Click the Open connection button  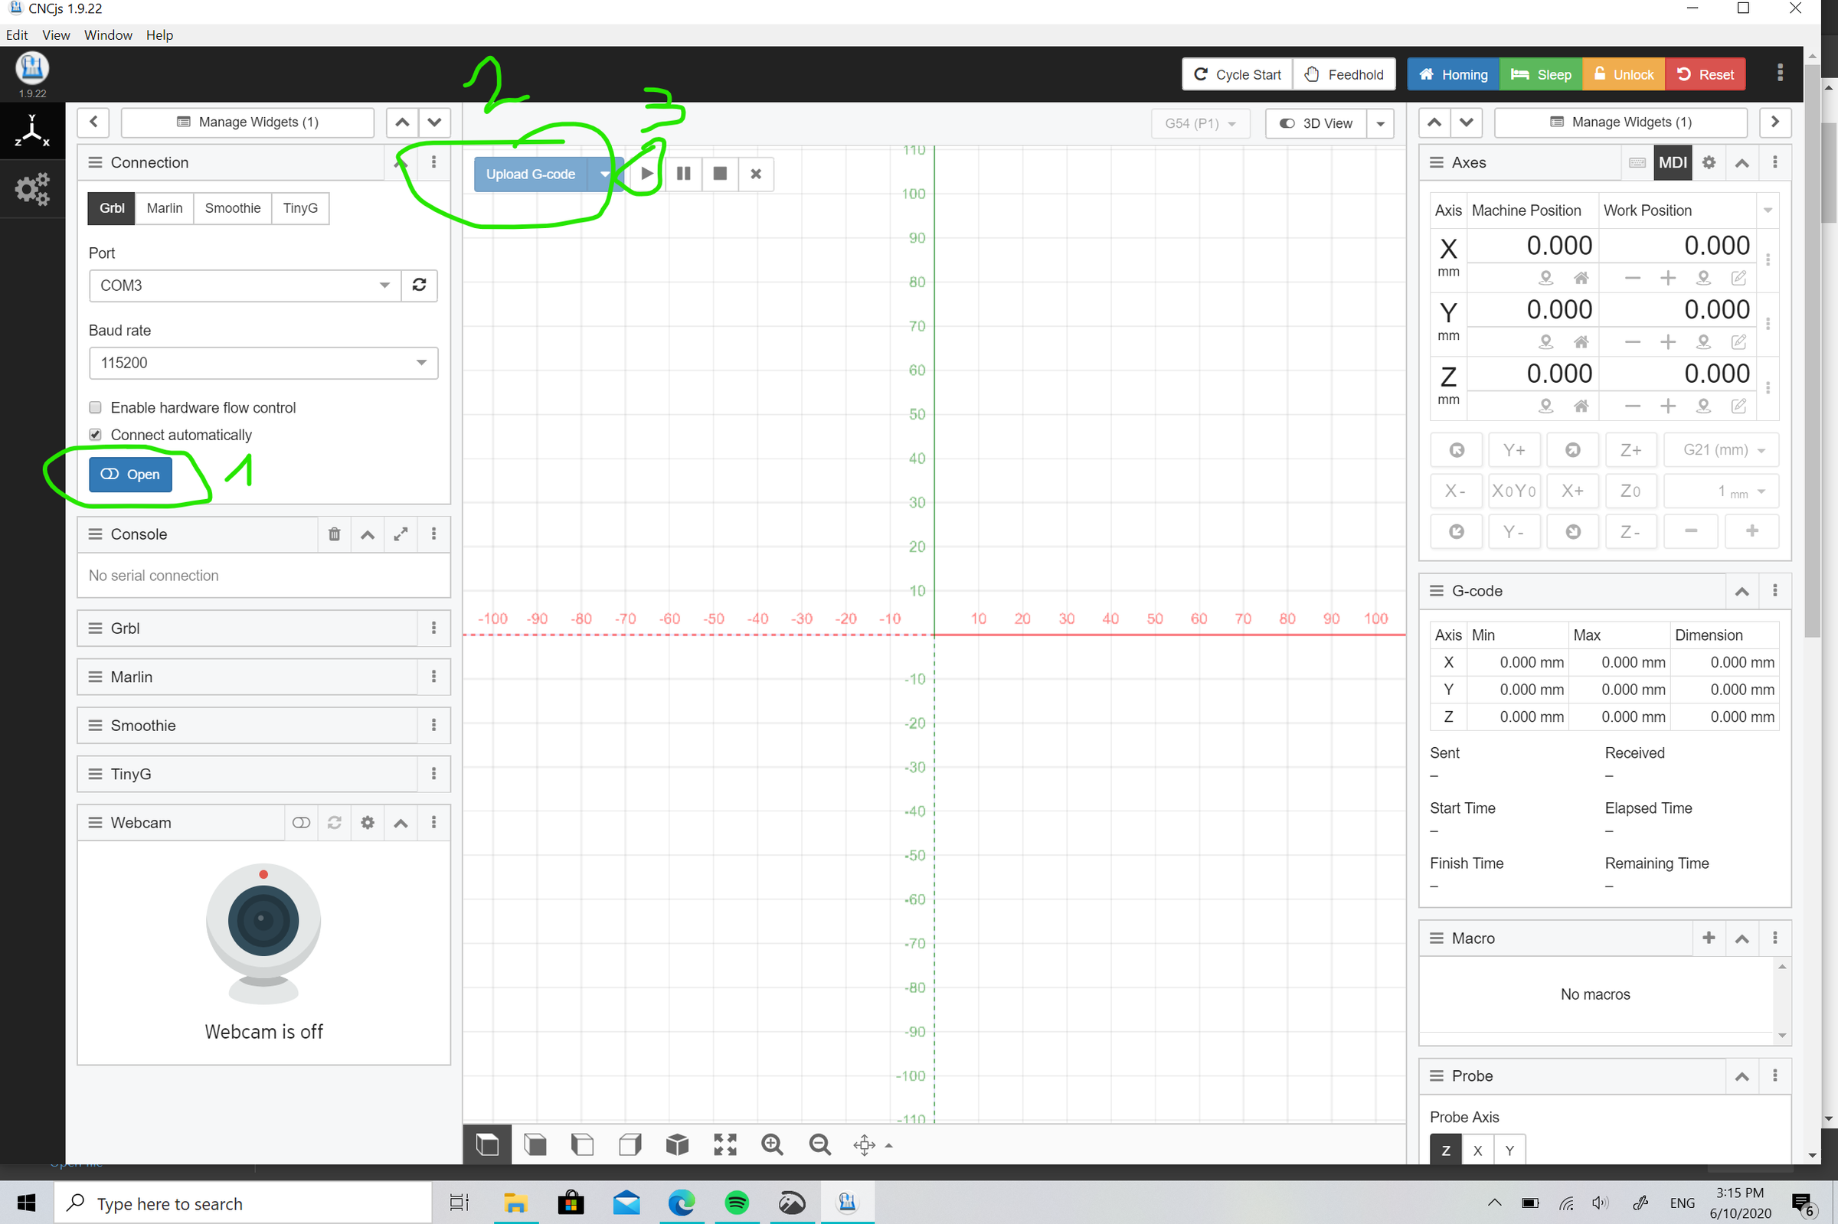[x=130, y=475]
